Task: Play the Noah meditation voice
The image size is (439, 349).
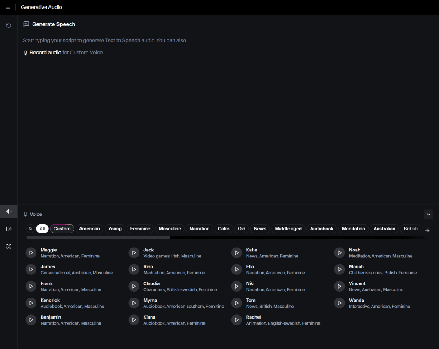Action: [x=339, y=253]
